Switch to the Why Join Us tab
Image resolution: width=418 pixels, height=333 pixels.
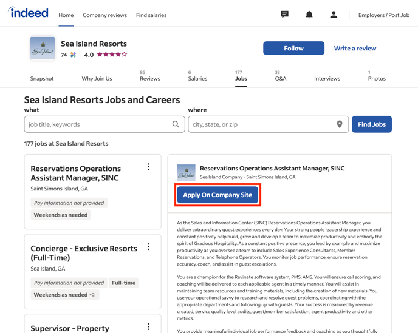pos(97,78)
